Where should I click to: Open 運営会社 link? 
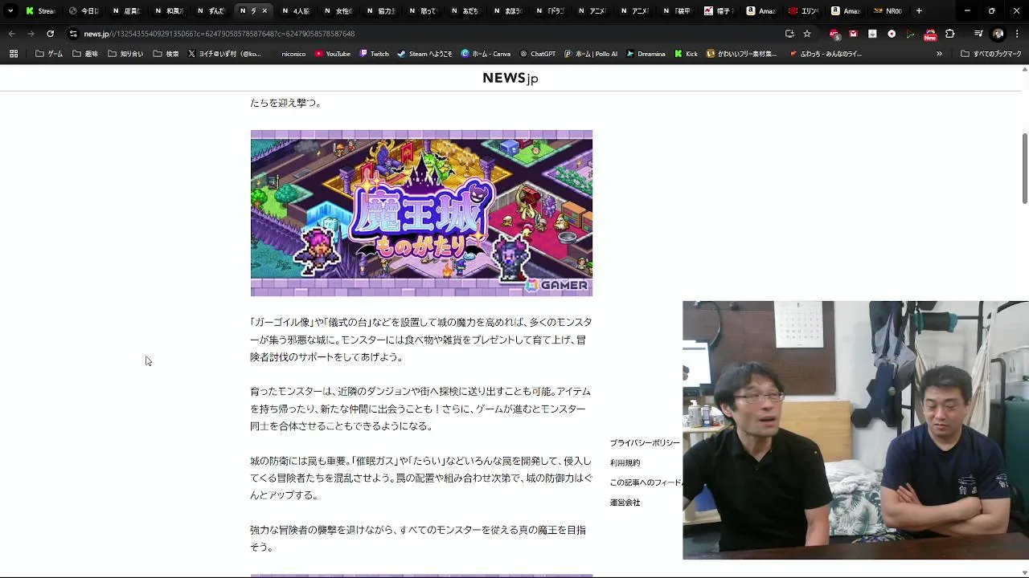(625, 503)
